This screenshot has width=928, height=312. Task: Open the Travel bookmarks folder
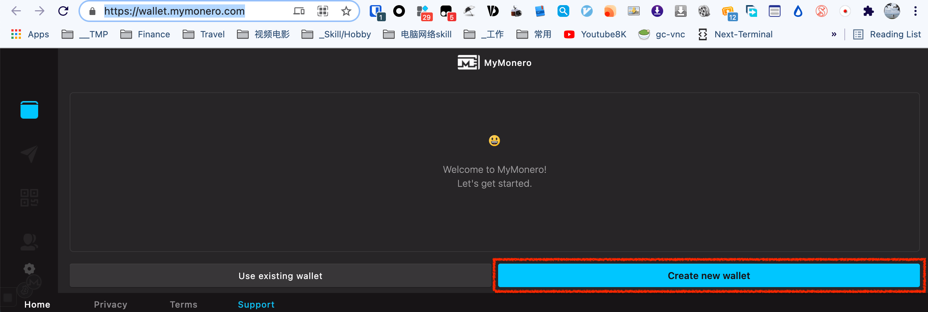tap(204, 34)
